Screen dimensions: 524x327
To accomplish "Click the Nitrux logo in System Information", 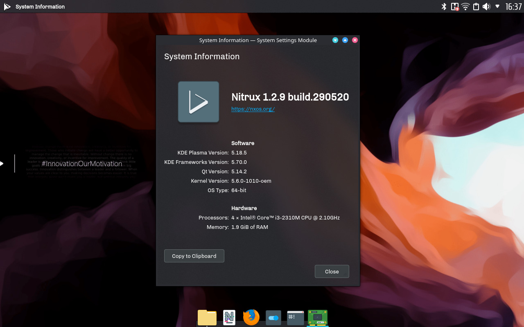I will [199, 102].
